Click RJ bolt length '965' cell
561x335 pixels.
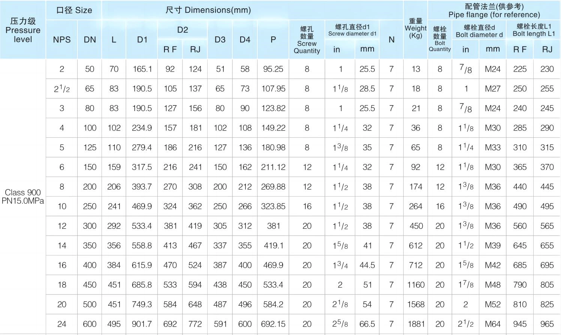click(x=547, y=324)
